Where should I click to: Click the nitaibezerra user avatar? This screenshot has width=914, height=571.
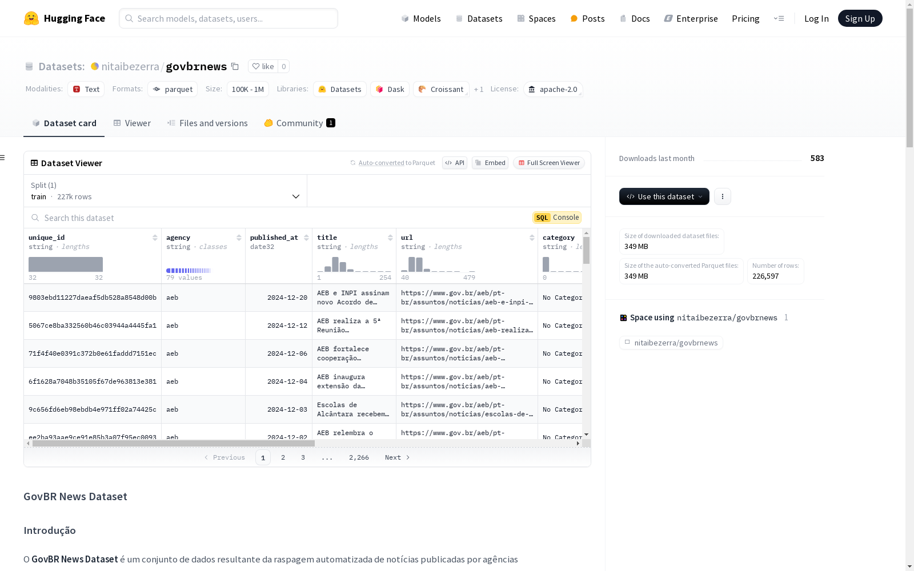tap(95, 66)
